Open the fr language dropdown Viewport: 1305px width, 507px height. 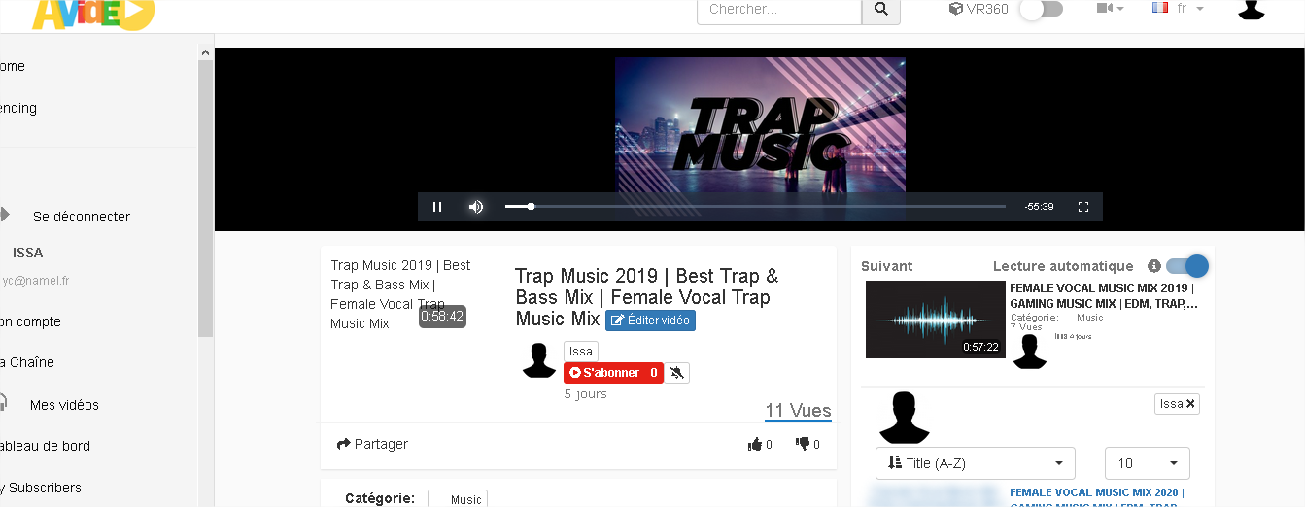point(1178,8)
